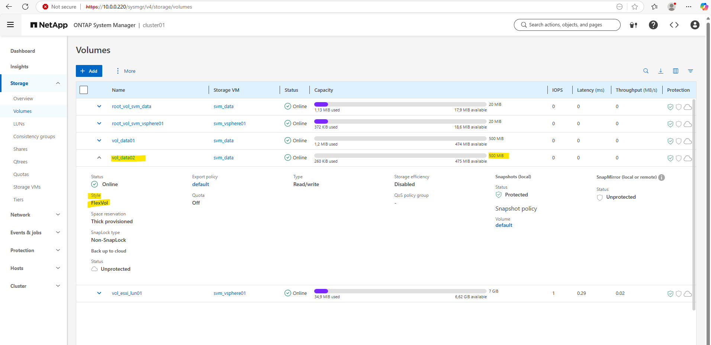The width and height of the screenshot is (711, 345).
Task: Refresh the browser page
Action: [x=25, y=7]
